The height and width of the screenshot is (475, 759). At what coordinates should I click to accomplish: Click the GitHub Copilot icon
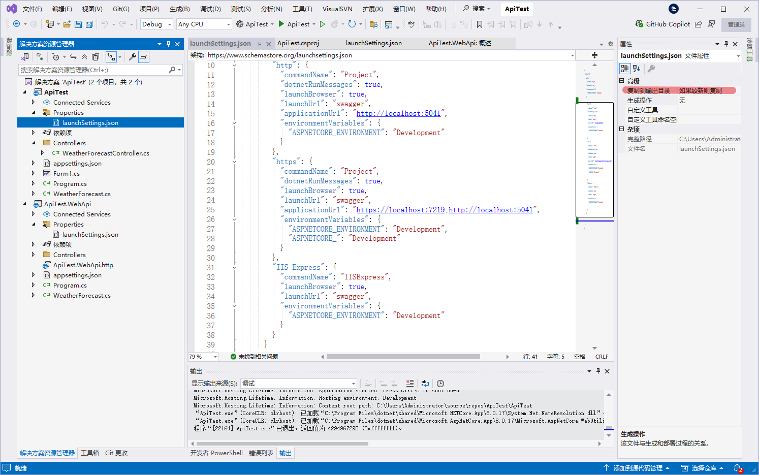[639, 24]
